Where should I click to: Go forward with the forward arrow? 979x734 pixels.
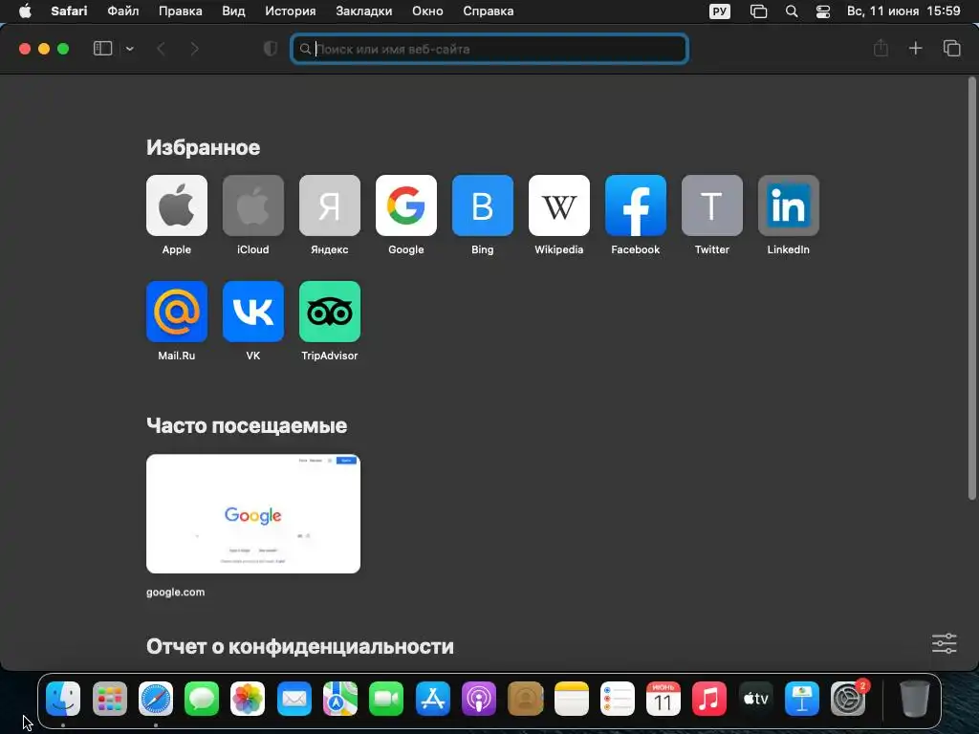194,49
